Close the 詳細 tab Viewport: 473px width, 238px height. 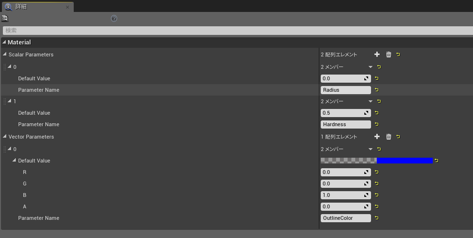tap(68, 7)
